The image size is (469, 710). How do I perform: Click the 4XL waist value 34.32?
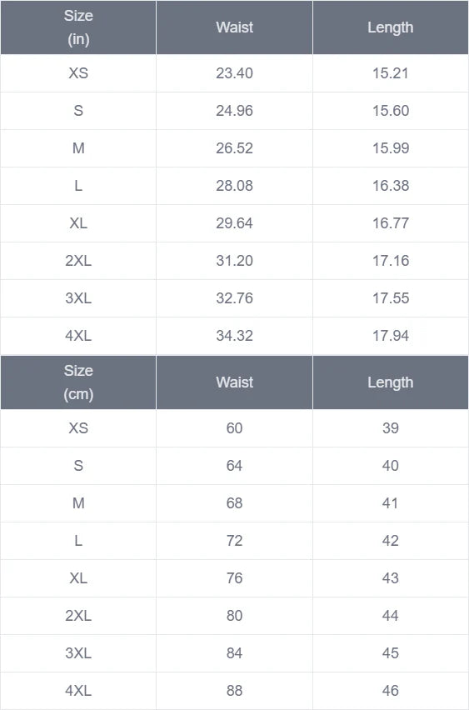pyautogui.click(x=235, y=336)
